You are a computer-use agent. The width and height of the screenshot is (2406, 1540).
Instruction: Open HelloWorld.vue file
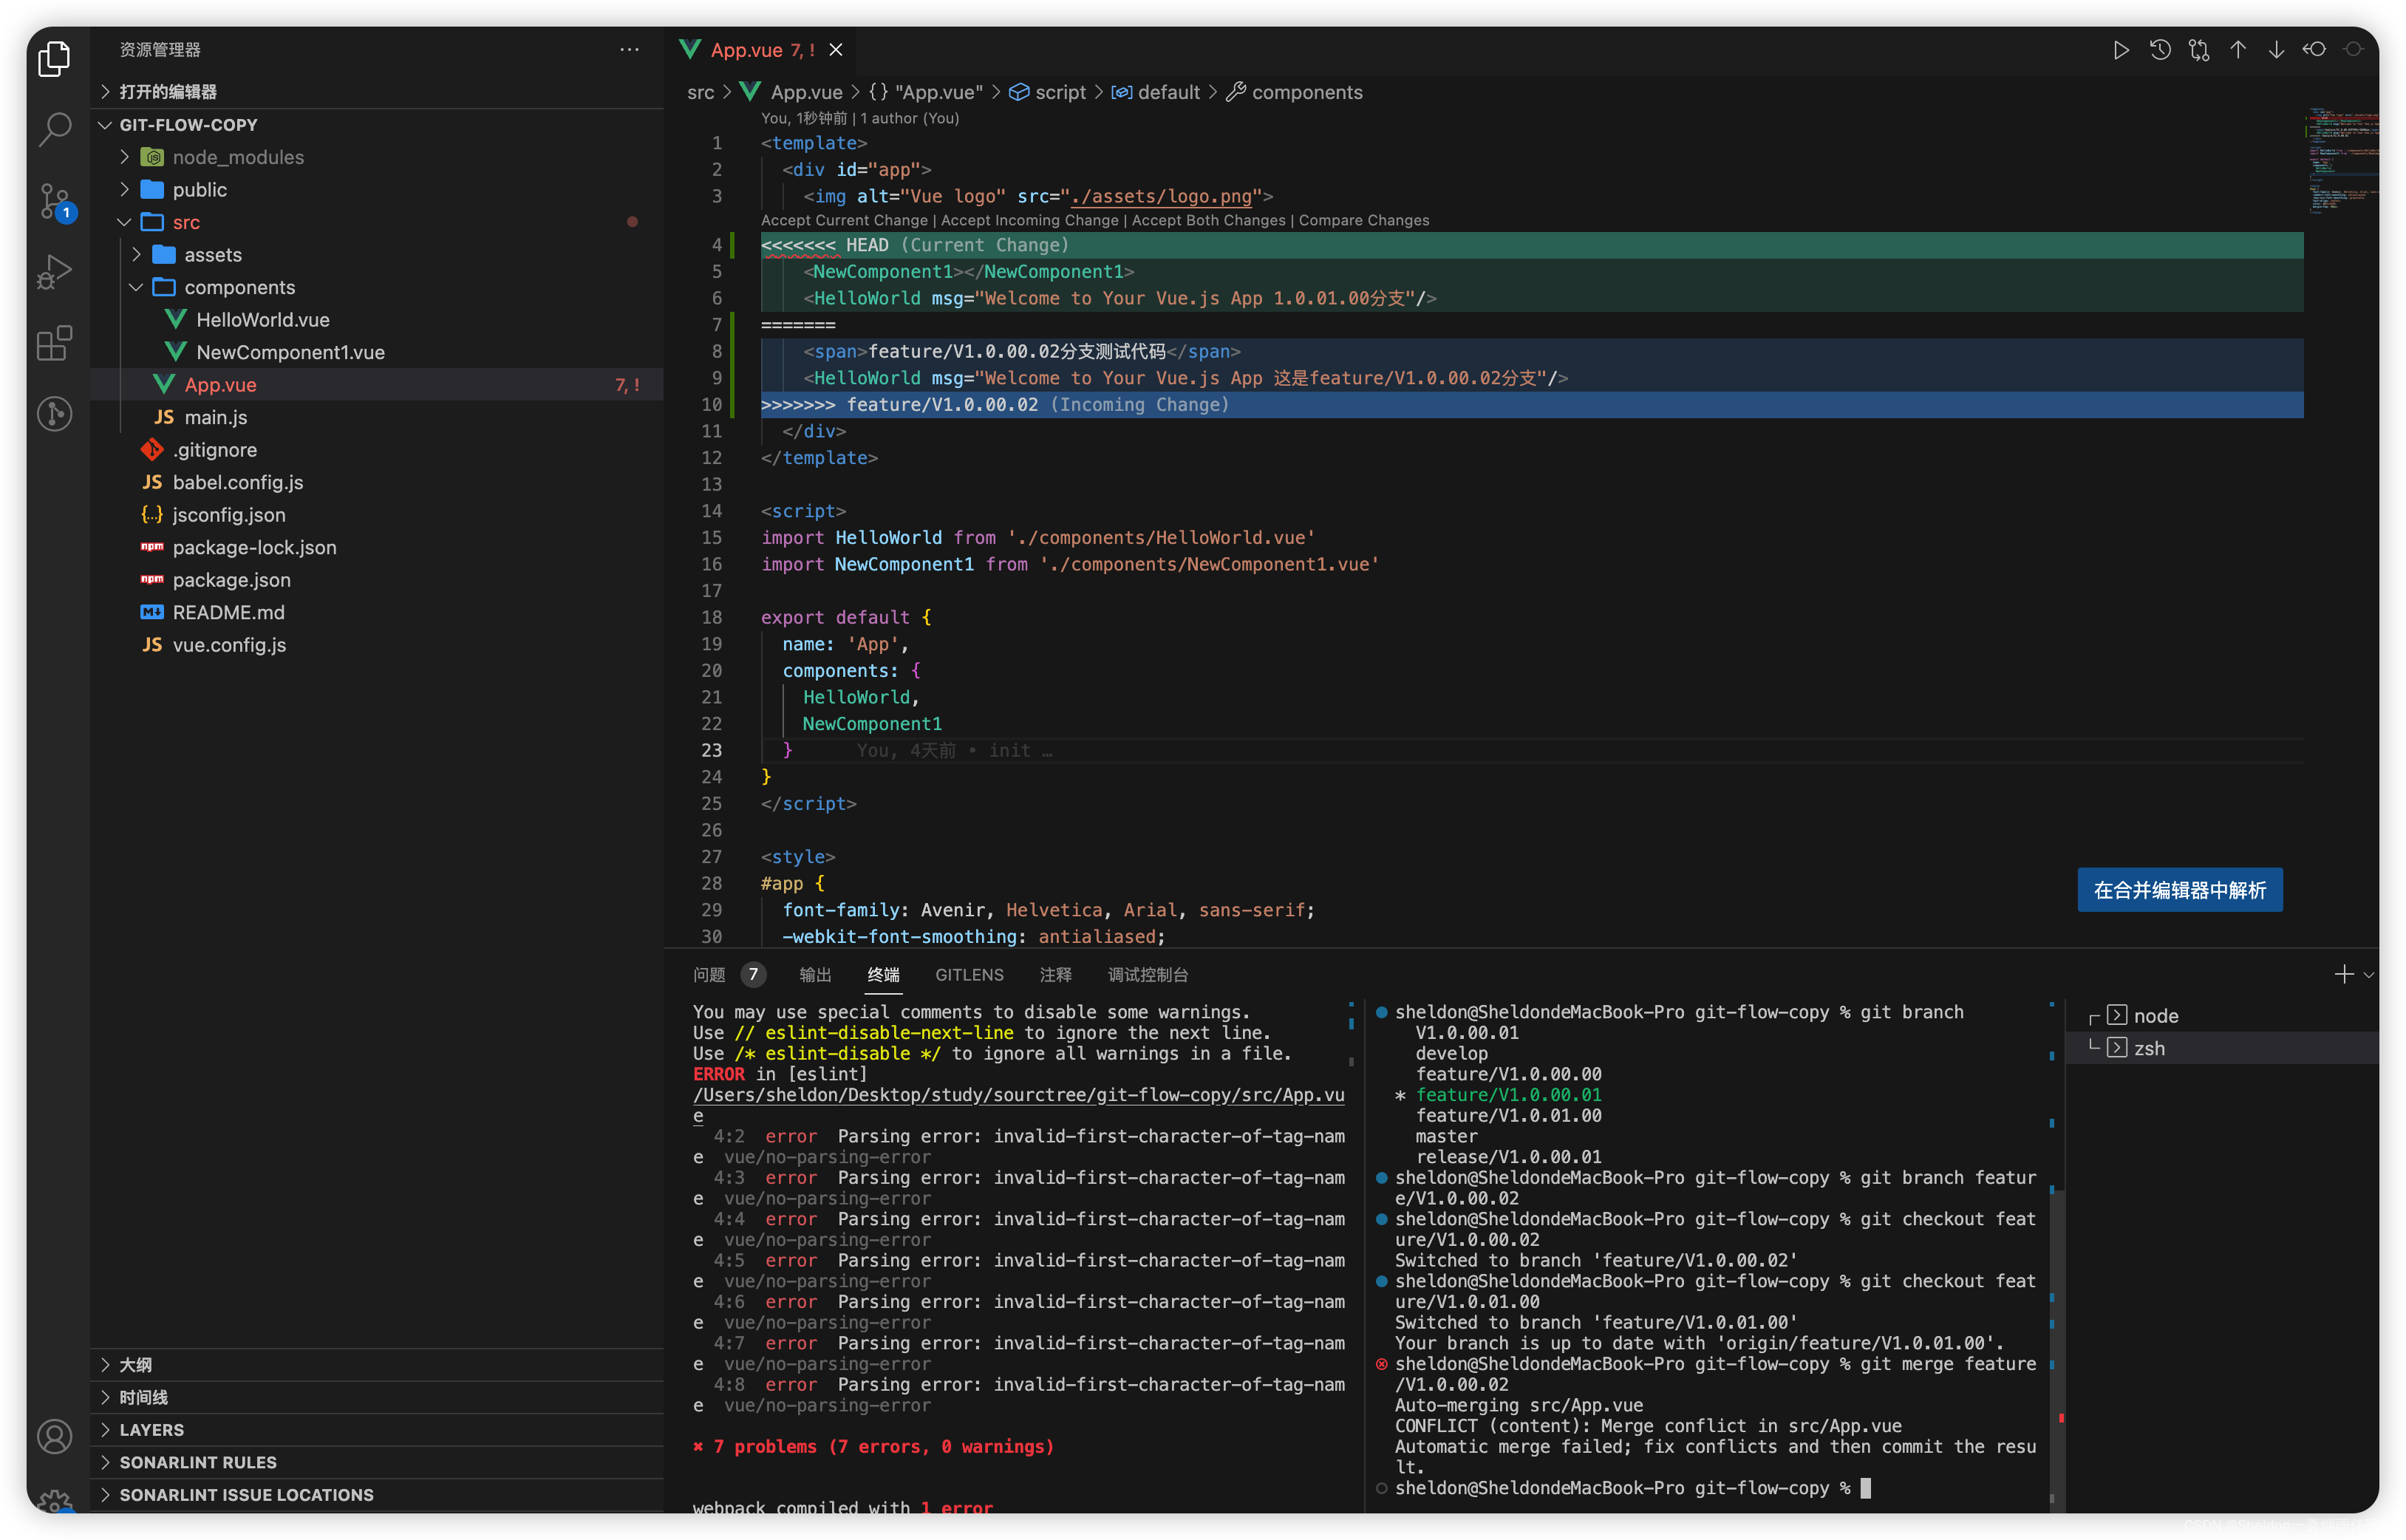377,319
